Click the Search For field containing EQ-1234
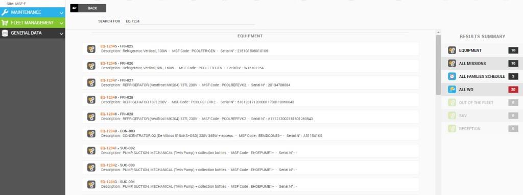Viewport: 523px width, 195px height. tap(189, 21)
